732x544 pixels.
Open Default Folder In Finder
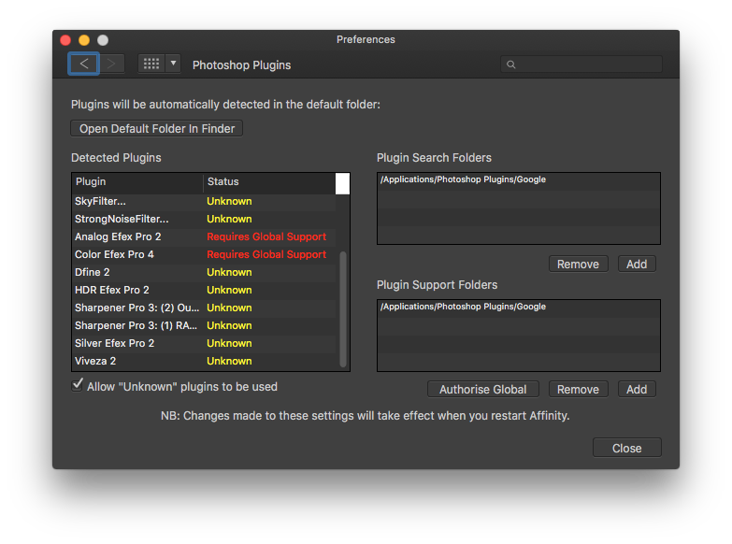(x=157, y=128)
